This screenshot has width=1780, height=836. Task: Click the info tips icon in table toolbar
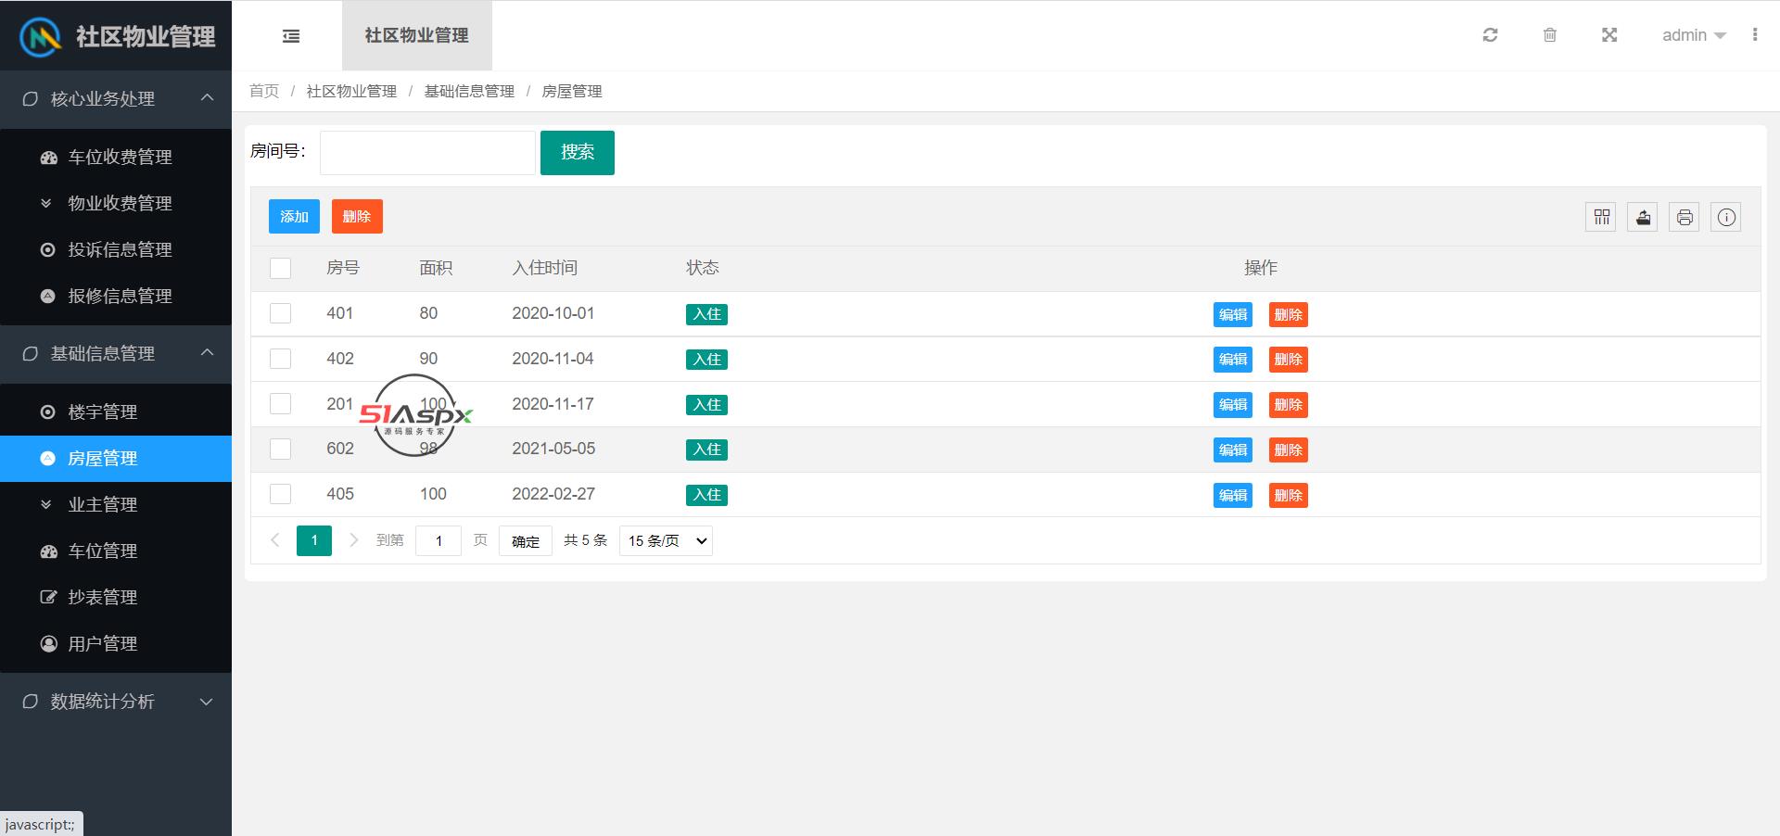[x=1726, y=217]
